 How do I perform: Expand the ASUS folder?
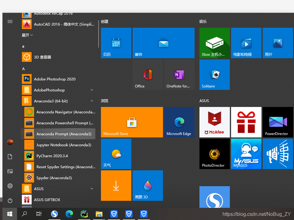(x=58, y=189)
